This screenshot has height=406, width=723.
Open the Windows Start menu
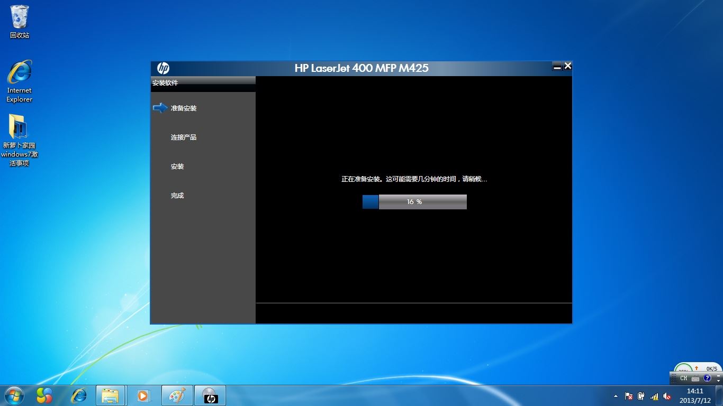click(13, 395)
